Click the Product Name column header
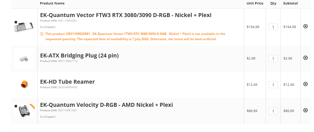Image resolution: width=314 pixels, height=132 pixels. [x=52, y=3]
